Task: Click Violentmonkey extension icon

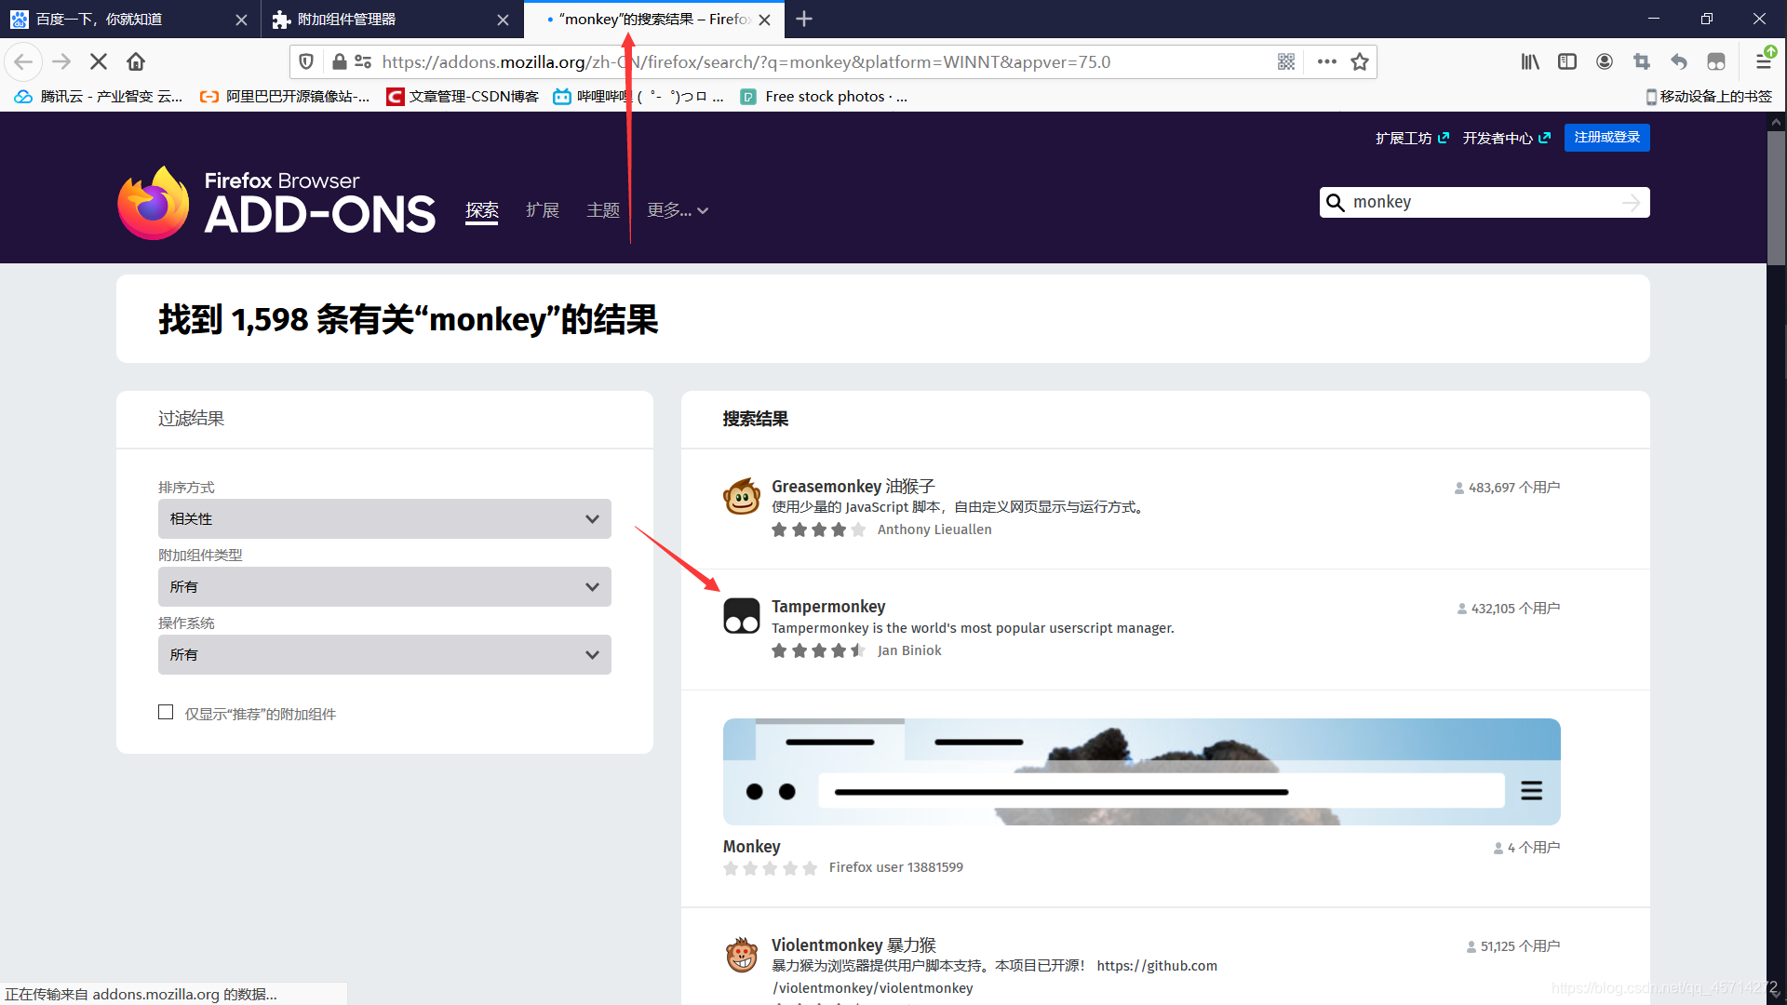Action: click(x=742, y=955)
